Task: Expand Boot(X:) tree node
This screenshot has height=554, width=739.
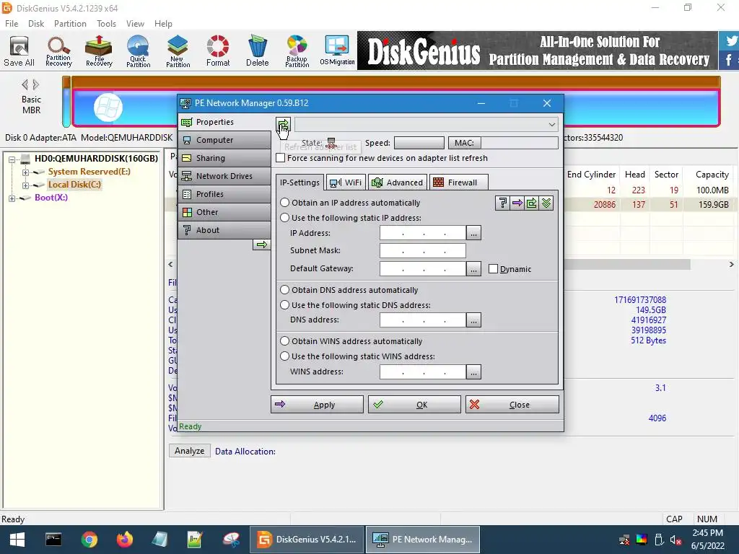Action: (12, 198)
